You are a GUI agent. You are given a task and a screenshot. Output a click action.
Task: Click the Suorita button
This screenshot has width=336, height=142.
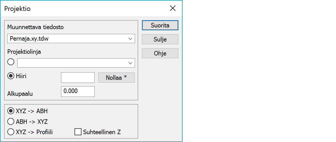click(160, 25)
